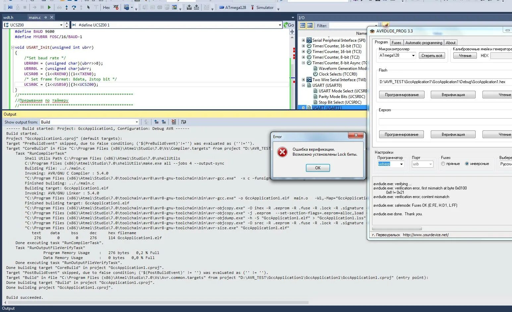Toggle Hex display in toolbar
Viewport: 512px width, 312px height.
click(106, 7)
